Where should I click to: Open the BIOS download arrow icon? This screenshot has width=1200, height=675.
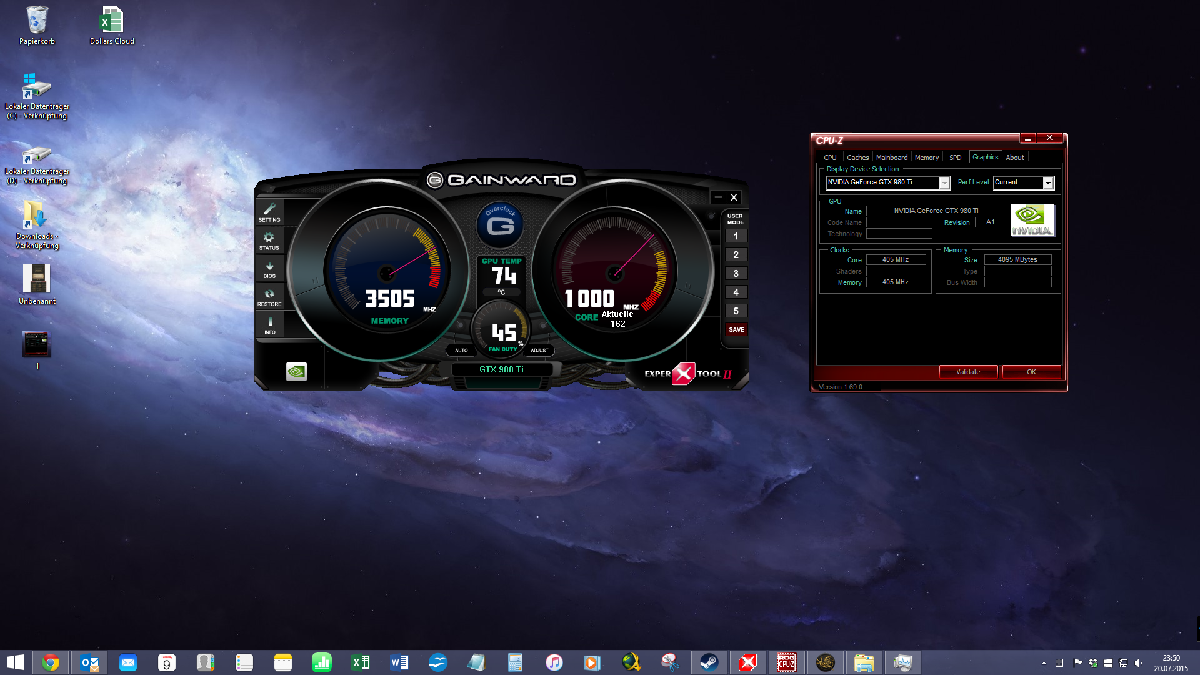tap(269, 268)
